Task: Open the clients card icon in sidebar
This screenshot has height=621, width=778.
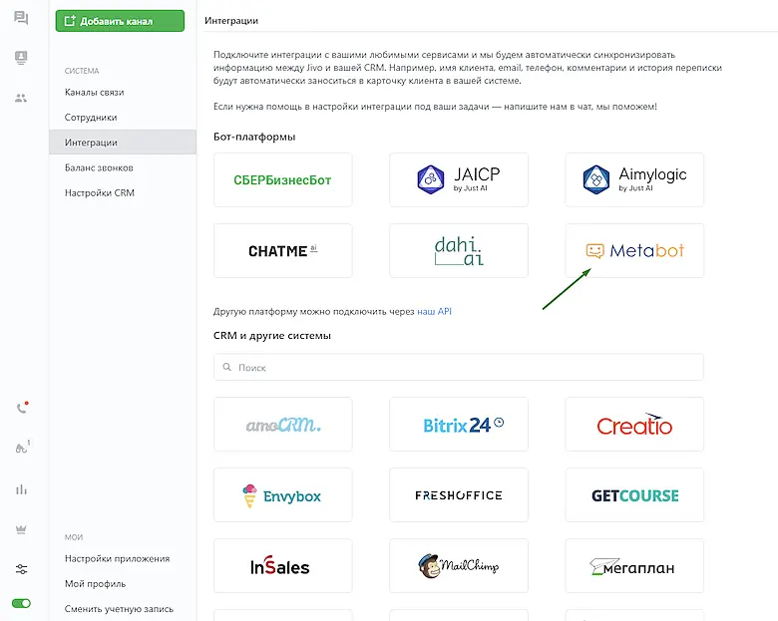Action: click(x=21, y=59)
